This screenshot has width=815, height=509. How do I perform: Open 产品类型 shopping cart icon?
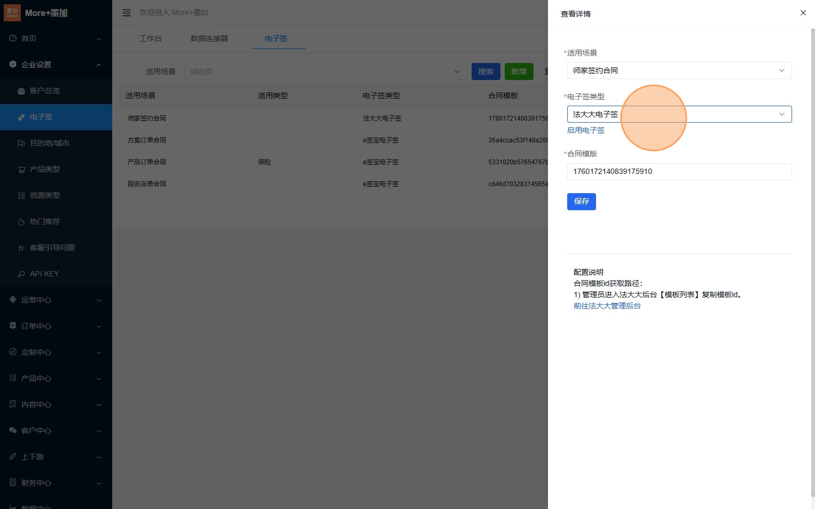[21, 170]
